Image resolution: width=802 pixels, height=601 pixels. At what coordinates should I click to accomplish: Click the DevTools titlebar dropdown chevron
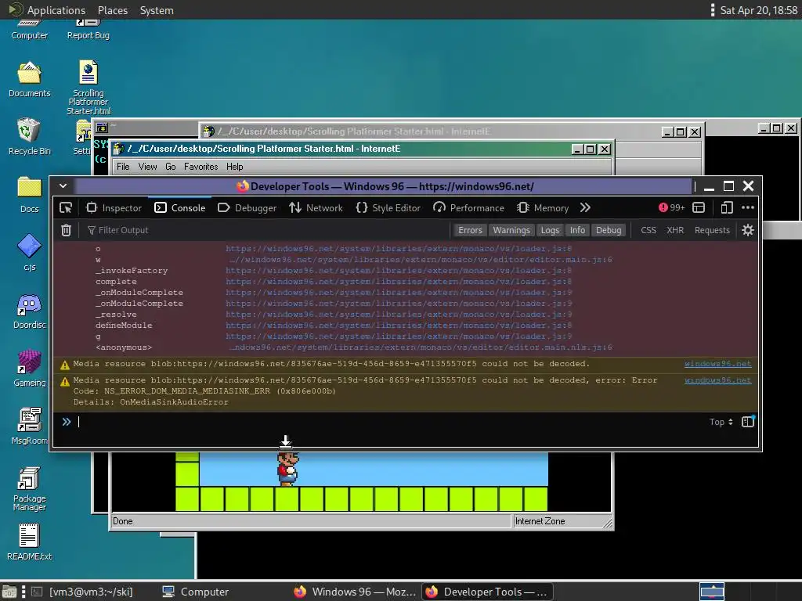[63, 186]
